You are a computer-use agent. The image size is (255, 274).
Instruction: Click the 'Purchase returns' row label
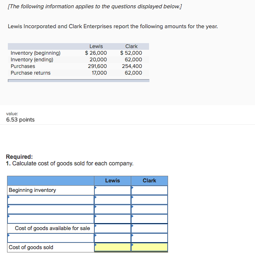[31, 73]
